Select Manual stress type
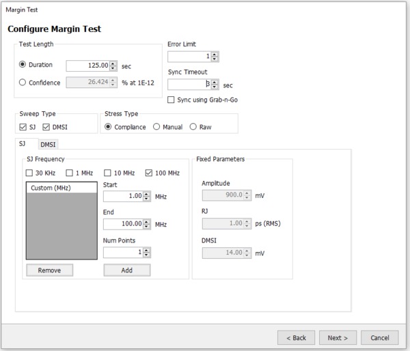This screenshot has width=410, height=351. tap(156, 127)
